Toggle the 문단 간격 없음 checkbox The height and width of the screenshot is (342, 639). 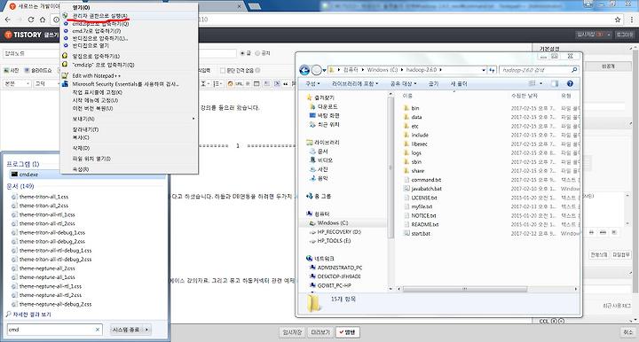point(223,71)
